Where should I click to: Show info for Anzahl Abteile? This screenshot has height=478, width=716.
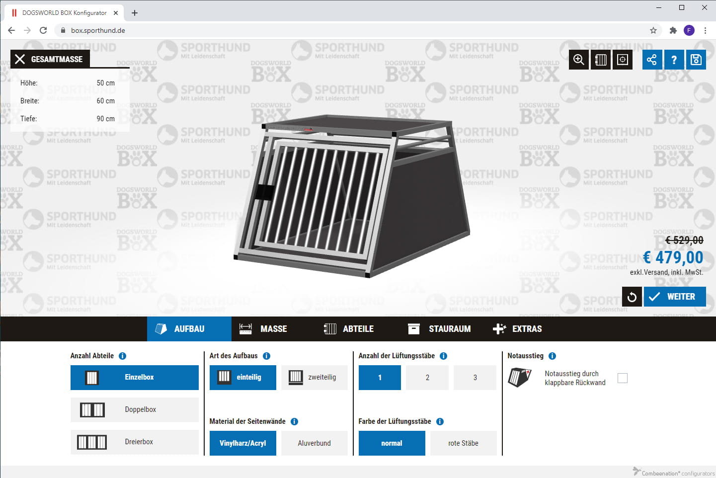(122, 356)
